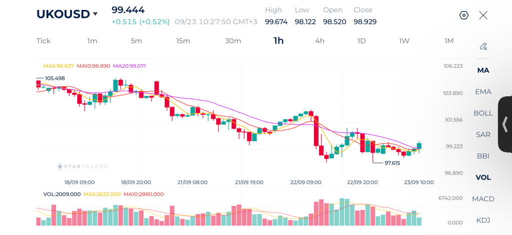Expand the side panel arrow handle
This screenshot has height=235, width=512.
click(505, 124)
